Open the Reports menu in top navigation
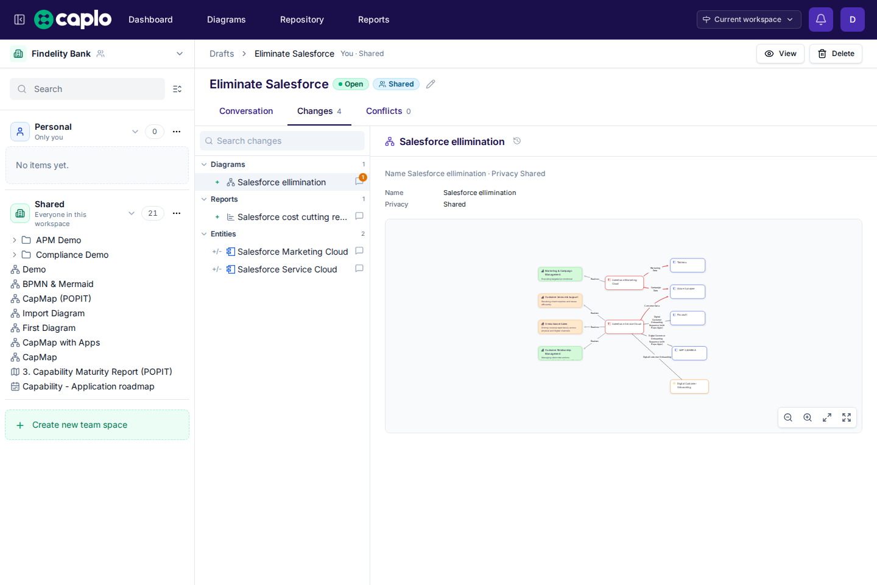877x585 pixels. coord(374,19)
